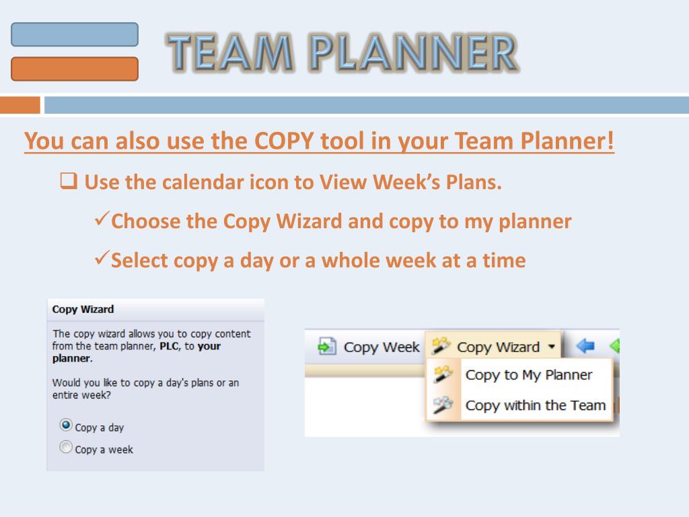This screenshot has width=689, height=517.
Task: Choose Copy to My Planner menu item
Action: [519, 374]
